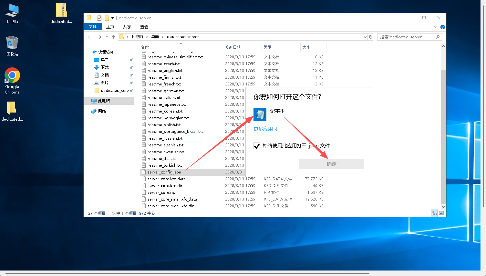486x276 pixels.
Task: Refresh the current folder view
Action: coord(371,37)
